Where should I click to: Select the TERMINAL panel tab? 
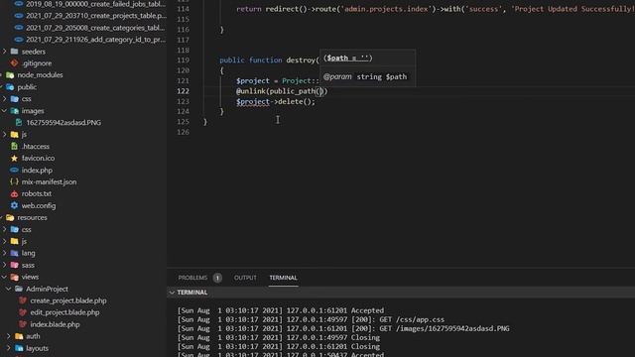[x=283, y=278]
